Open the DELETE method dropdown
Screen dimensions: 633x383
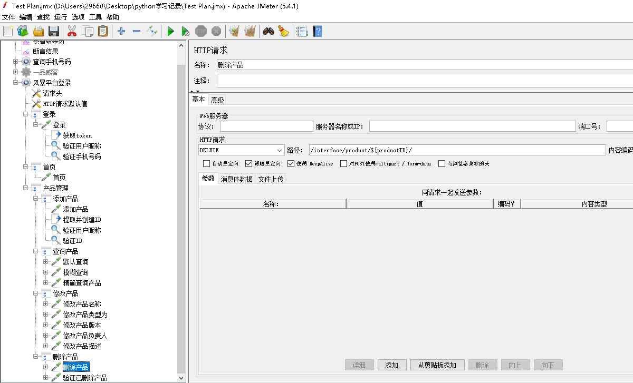[x=241, y=150]
